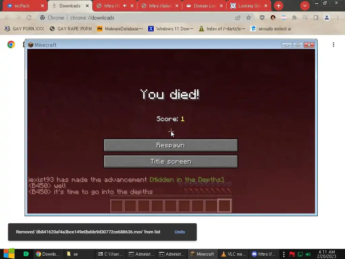Switch to the https://julias tab
Screen dimensions: 345x259
pos(160,6)
